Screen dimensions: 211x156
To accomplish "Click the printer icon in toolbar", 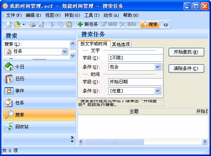I will pyautogui.click(x=33, y=24).
